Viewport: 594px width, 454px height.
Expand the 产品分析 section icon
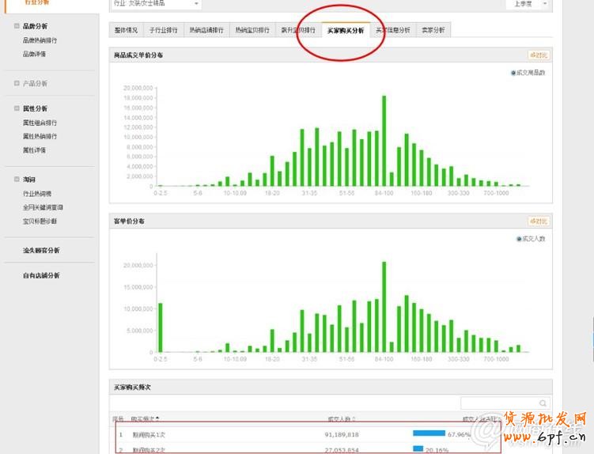tap(17, 83)
